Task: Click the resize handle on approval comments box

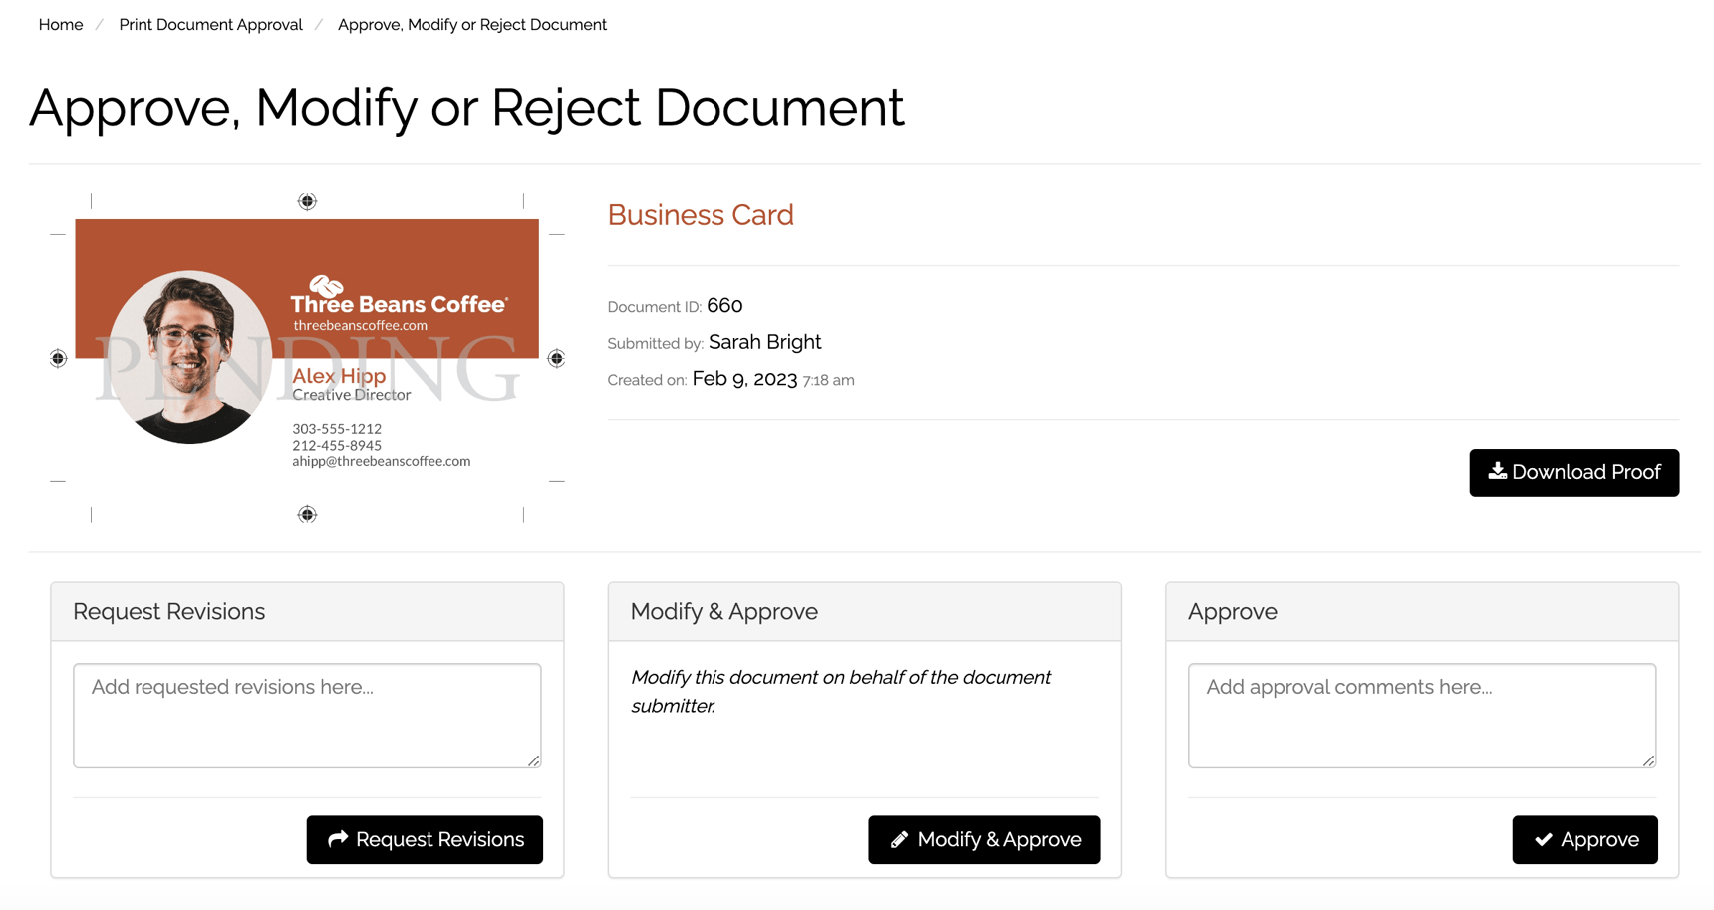Action: (x=1648, y=761)
